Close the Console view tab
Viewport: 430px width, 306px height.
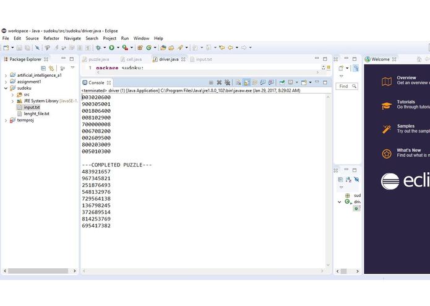tap(109, 82)
